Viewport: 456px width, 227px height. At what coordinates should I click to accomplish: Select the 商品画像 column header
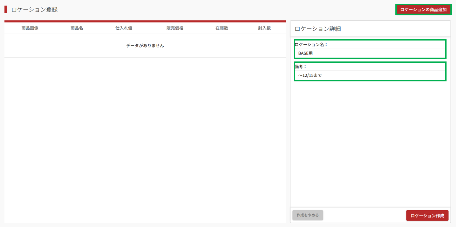[30, 28]
